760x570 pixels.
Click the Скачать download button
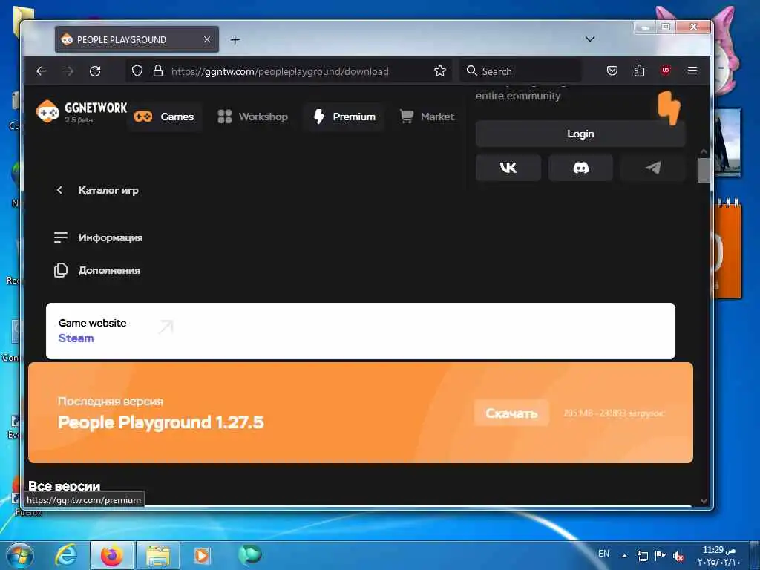tap(511, 413)
